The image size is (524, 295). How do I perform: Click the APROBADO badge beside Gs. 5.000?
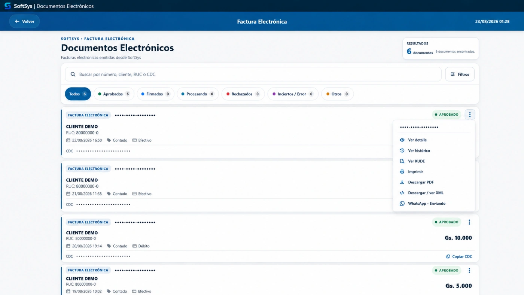tap(446, 270)
